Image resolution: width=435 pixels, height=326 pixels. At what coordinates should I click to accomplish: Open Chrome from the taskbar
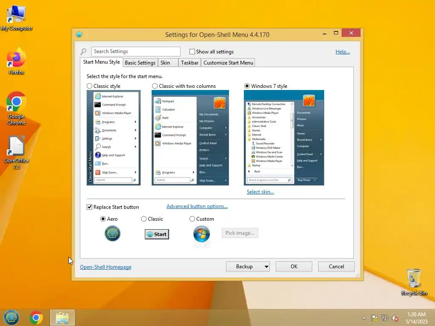pos(36,318)
